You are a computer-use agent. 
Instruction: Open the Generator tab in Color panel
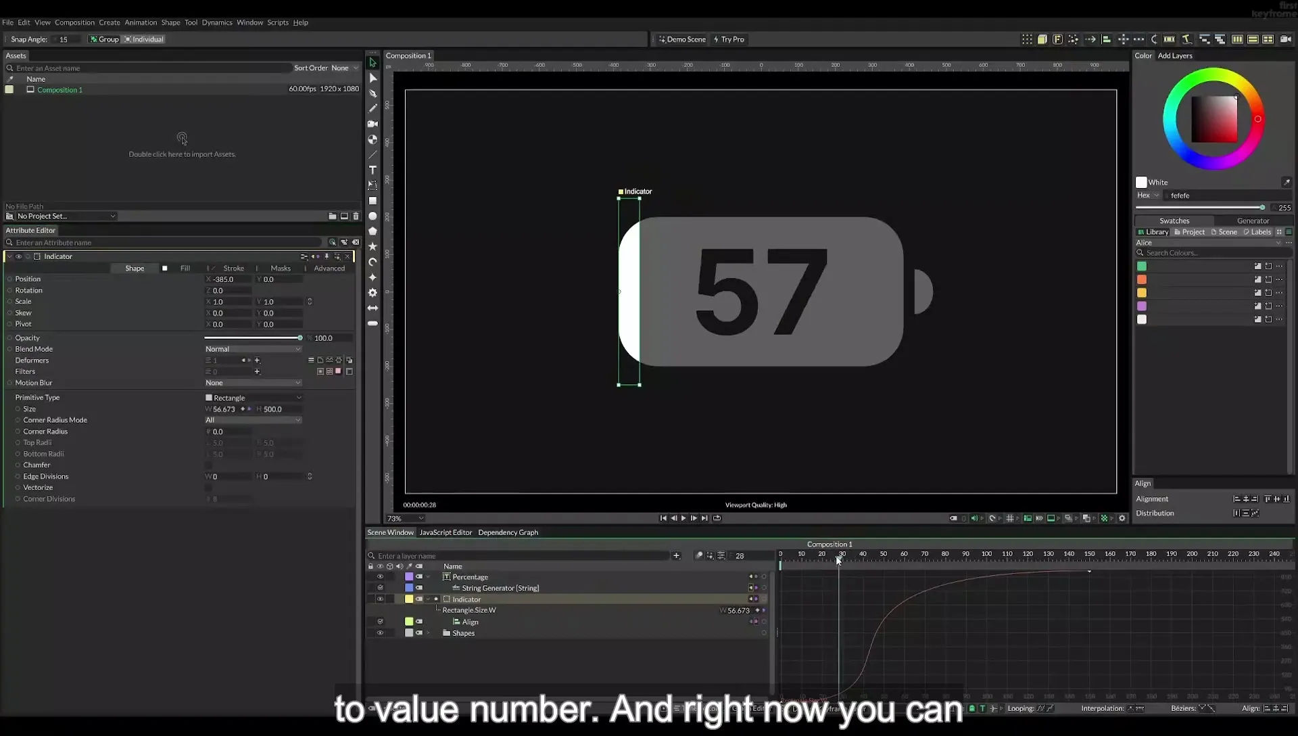[1253, 221]
